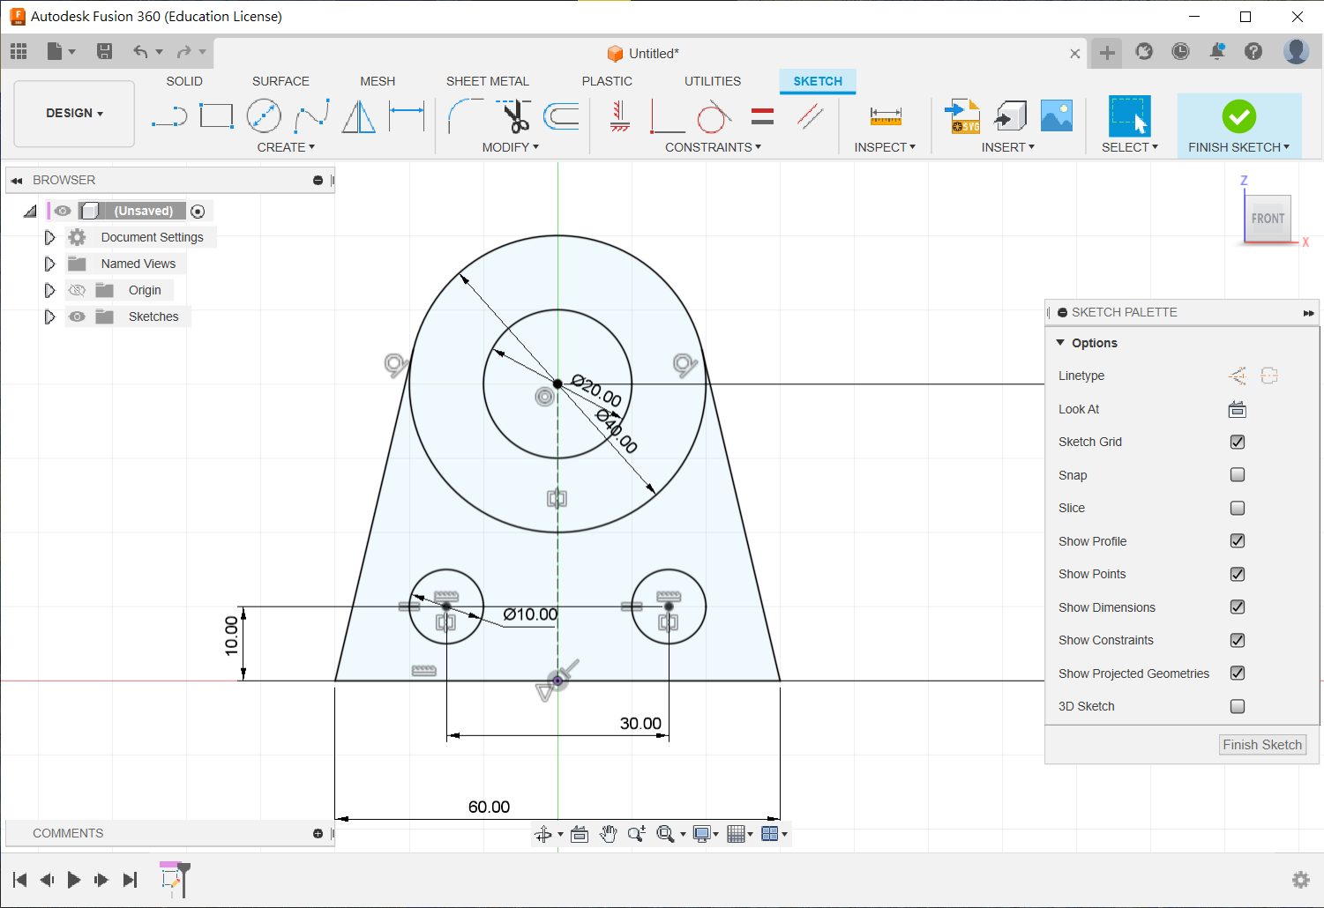This screenshot has height=908, width=1324.
Task: Turn on the 3D Sketch checkbox
Action: [x=1237, y=706]
